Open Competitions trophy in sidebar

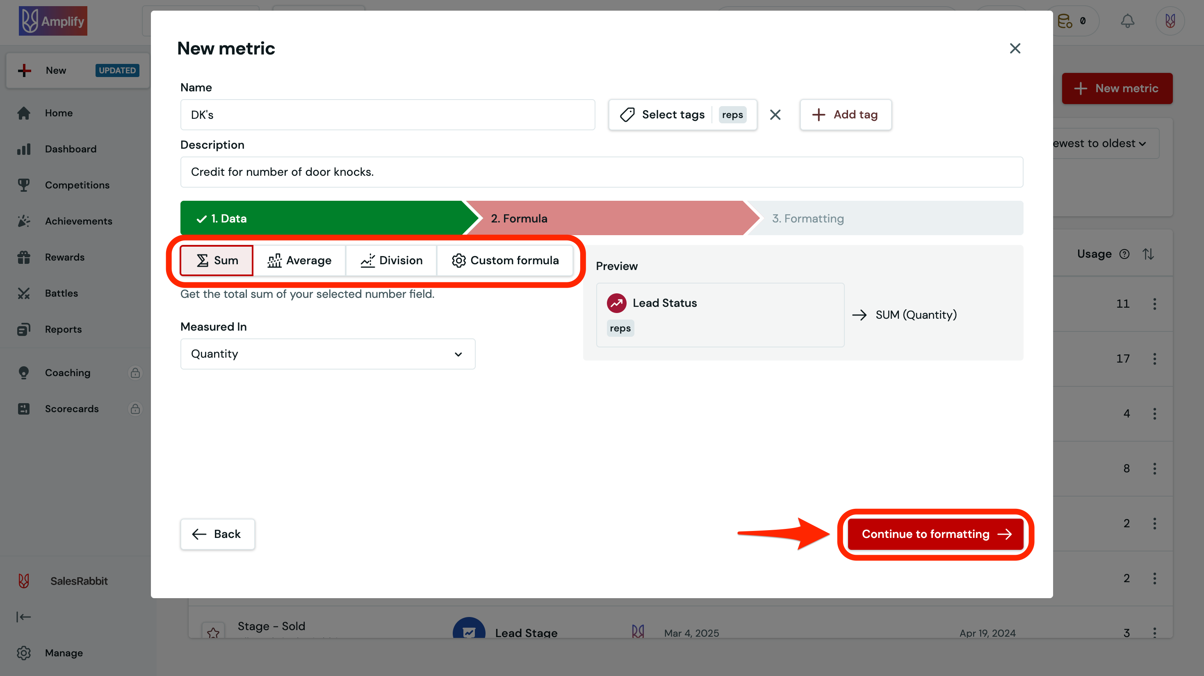(24, 185)
